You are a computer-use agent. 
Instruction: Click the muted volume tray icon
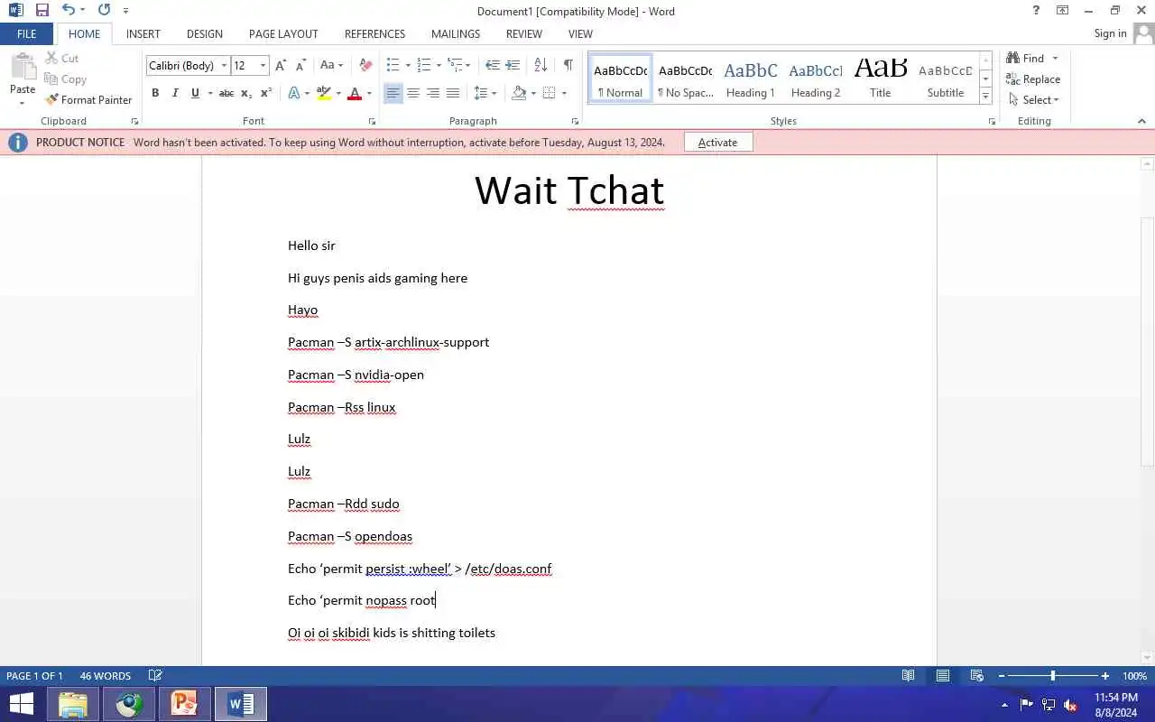click(1070, 704)
